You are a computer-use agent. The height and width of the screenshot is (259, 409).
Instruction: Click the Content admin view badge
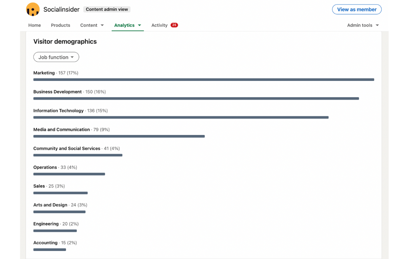pos(107,9)
